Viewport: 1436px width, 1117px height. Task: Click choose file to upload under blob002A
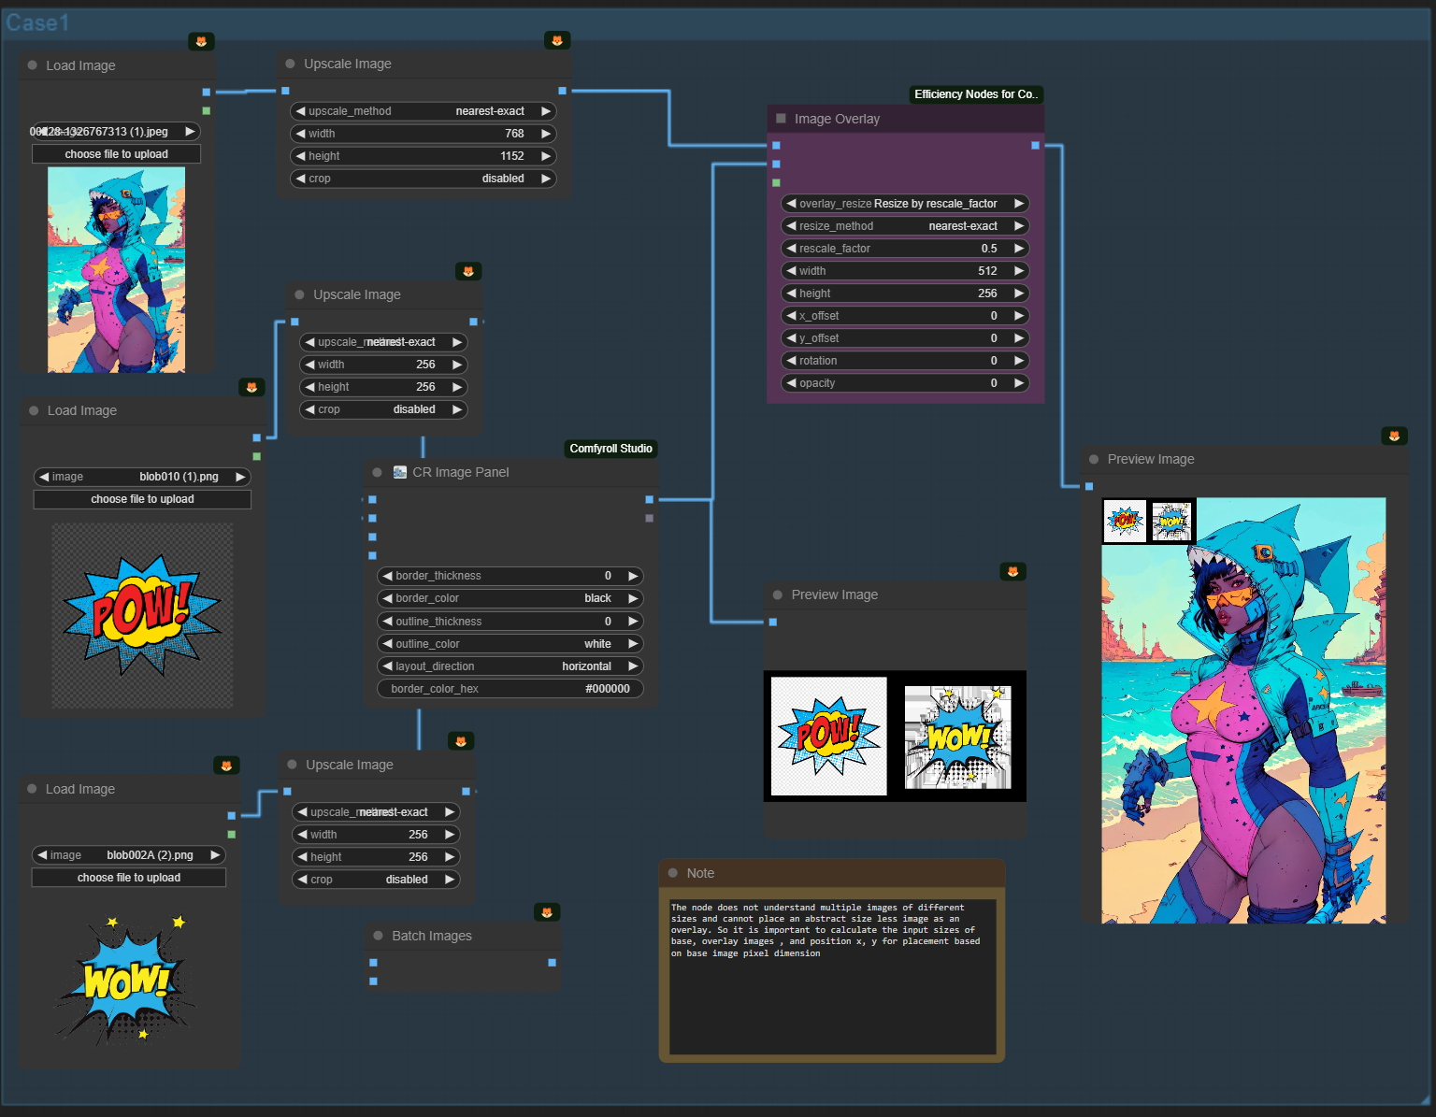pyautogui.click(x=129, y=878)
